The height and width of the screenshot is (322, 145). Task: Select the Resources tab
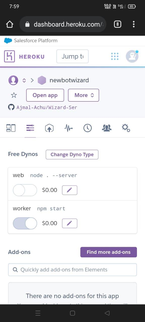click(x=30, y=128)
